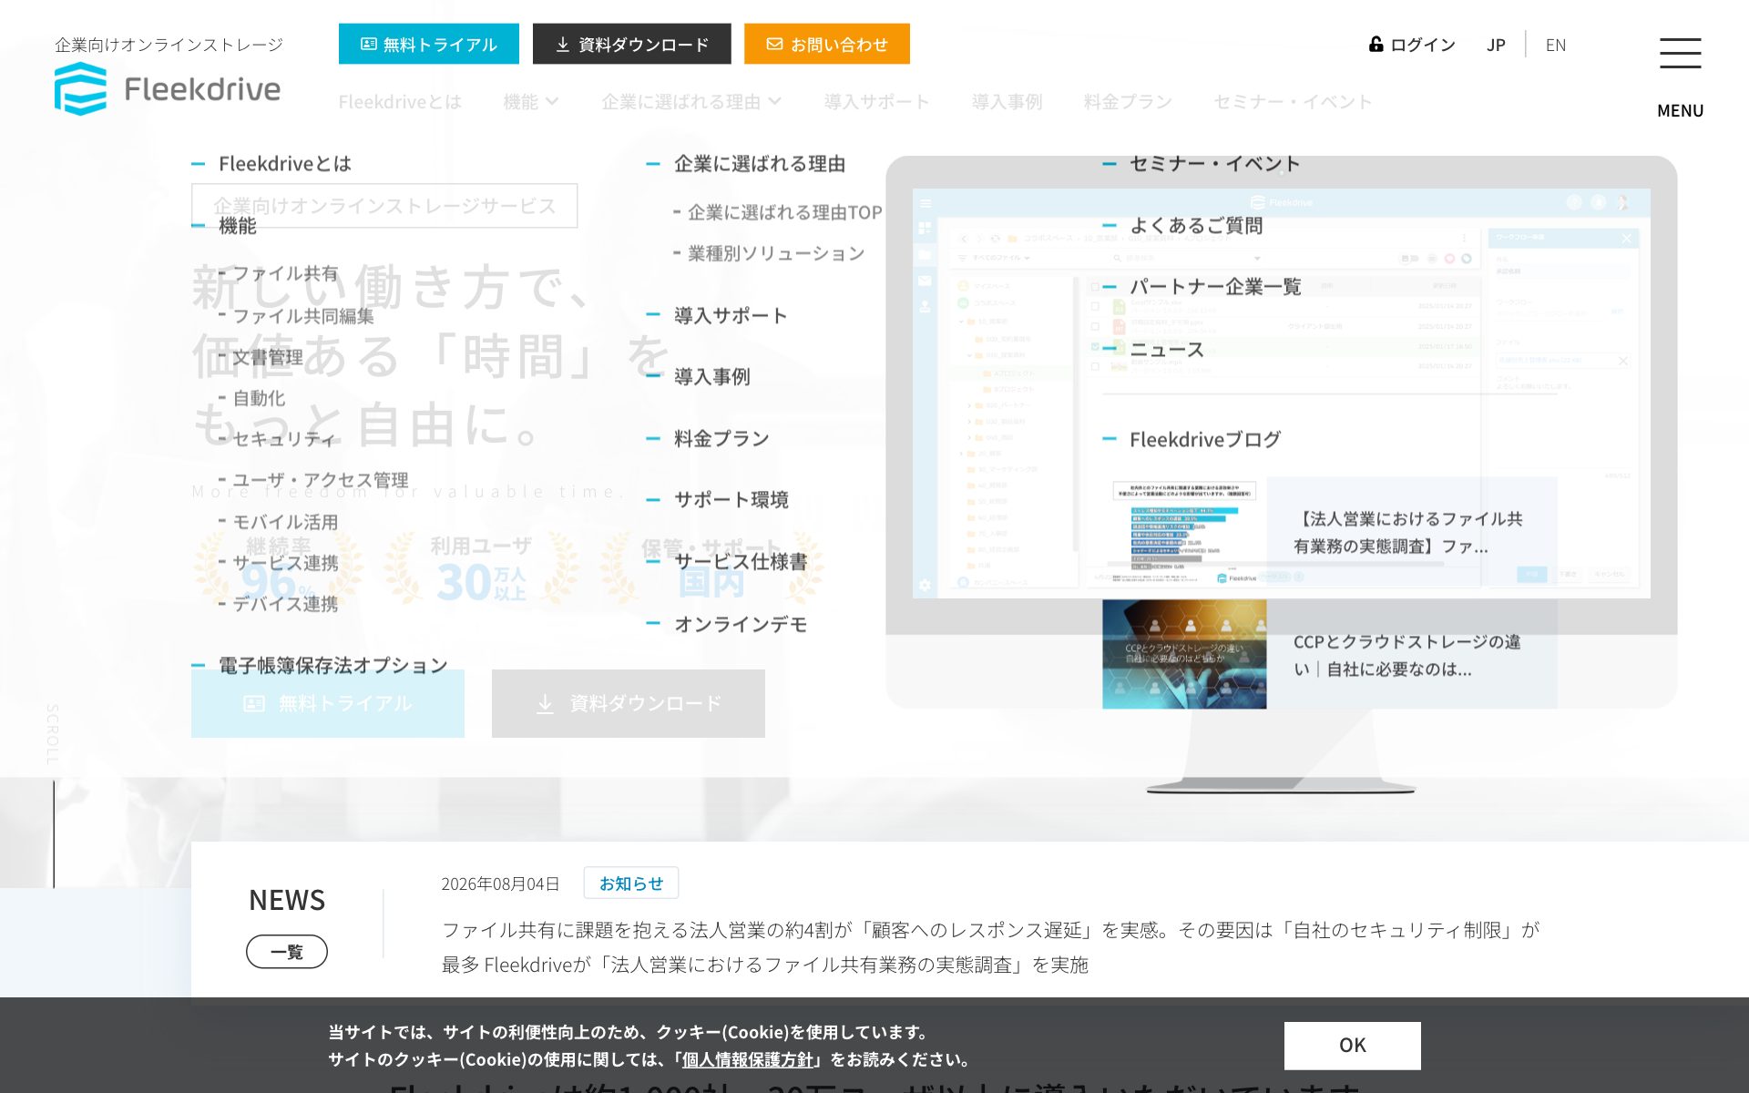Image resolution: width=1749 pixels, height=1093 pixels.
Task: Click the お問い合わせ button
Action: pyautogui.click(x=827, y=44)
